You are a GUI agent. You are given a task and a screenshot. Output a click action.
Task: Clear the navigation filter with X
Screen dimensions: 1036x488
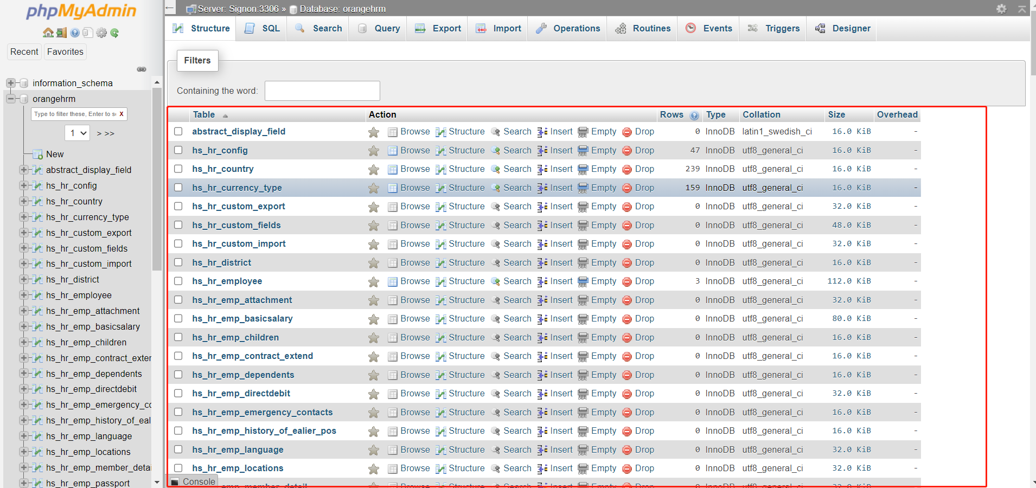[121, 114]
